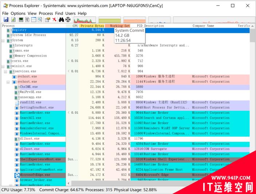Open the Users menu
256x194 pixels.
[71, 13]
